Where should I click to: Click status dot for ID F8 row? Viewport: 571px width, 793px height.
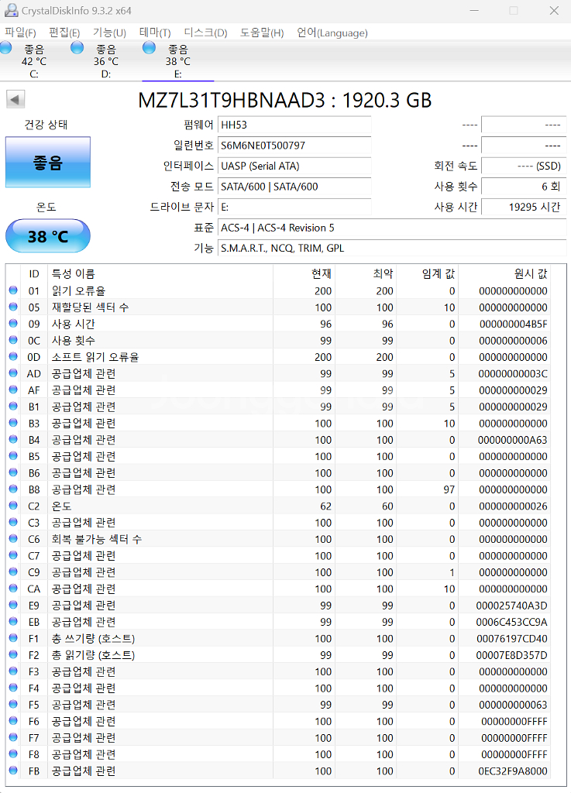click(13, 754)
